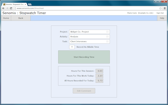Image resolution: width=168 pixels, height=105 pixels.
Task: Click the All Hours Recorded For Today: label
Action: 79,80
